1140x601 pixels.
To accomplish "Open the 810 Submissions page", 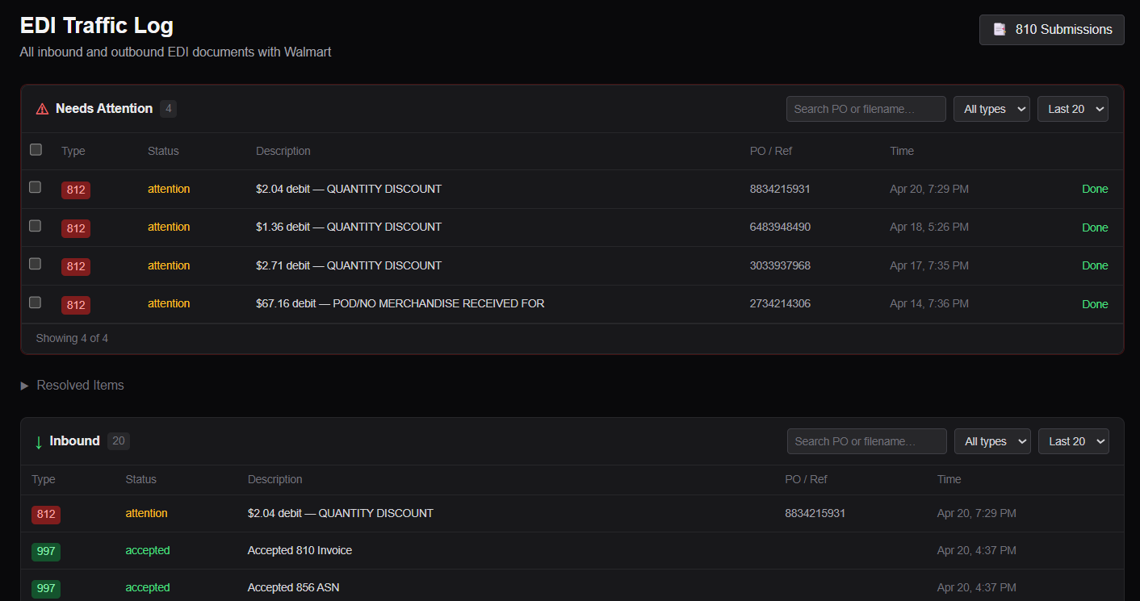I will pos(1051,29).
